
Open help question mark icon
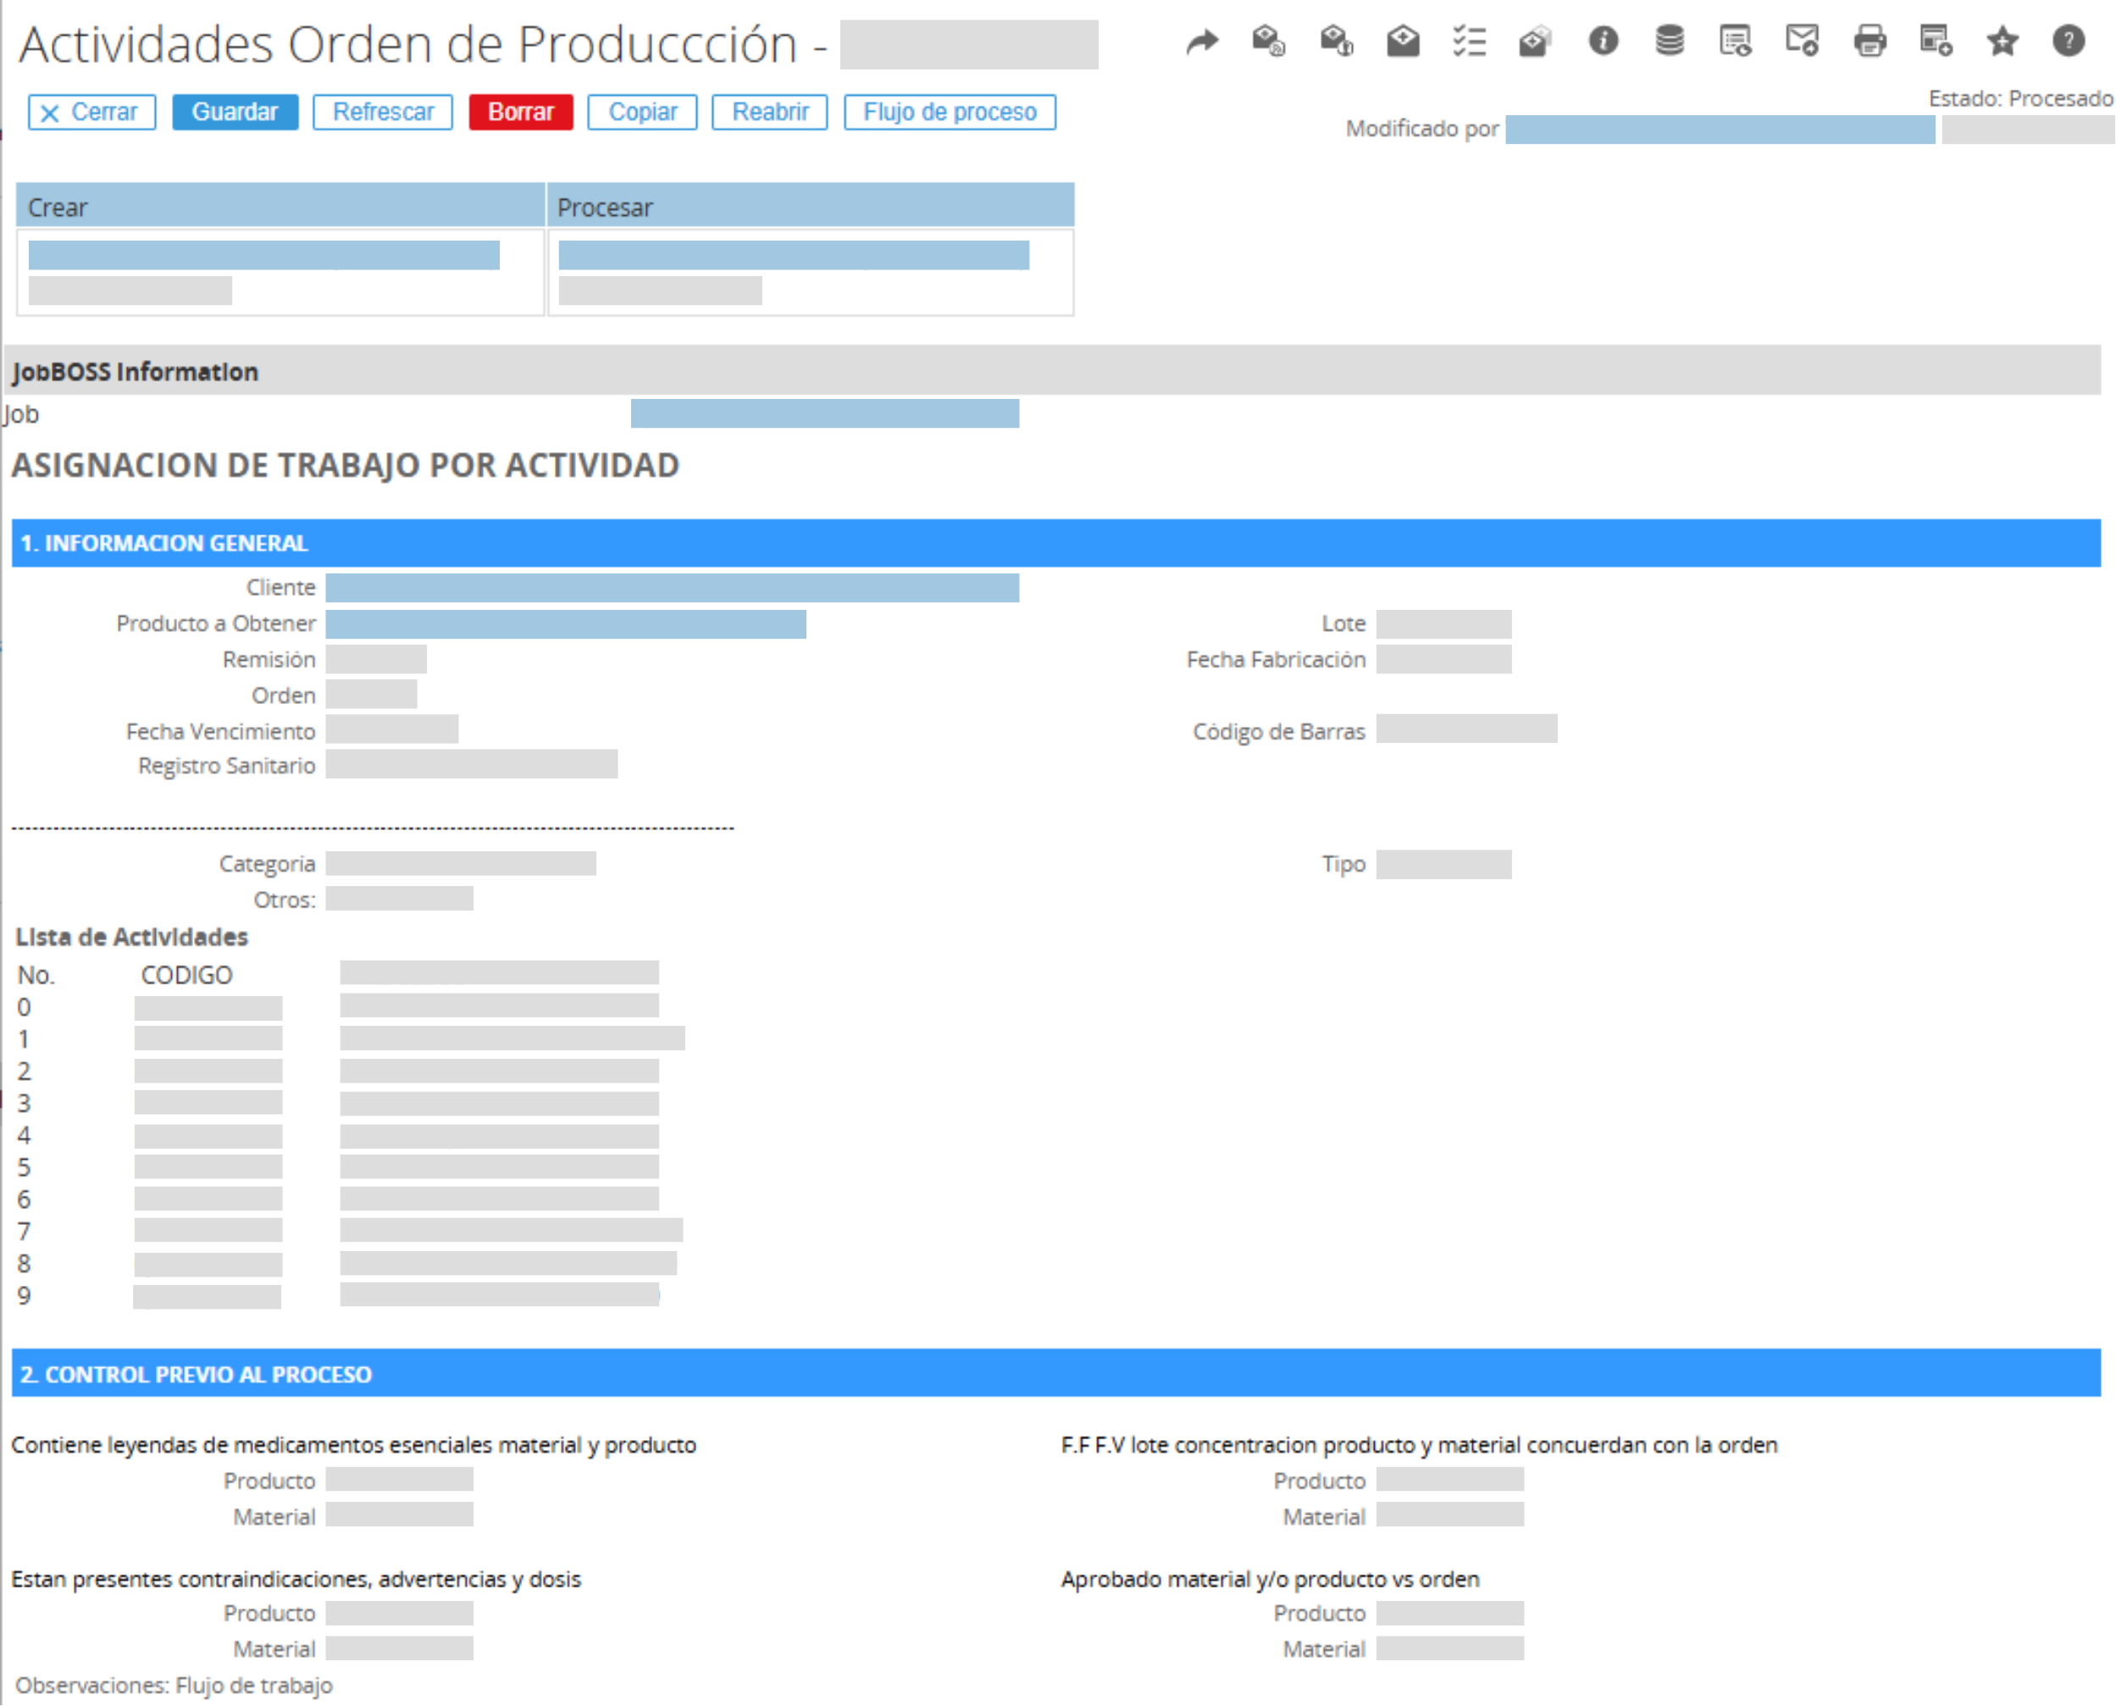[x=2067, y=42]
